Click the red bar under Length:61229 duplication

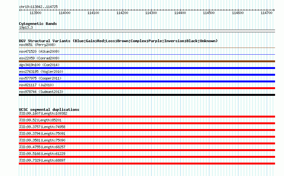pos(147,157)
